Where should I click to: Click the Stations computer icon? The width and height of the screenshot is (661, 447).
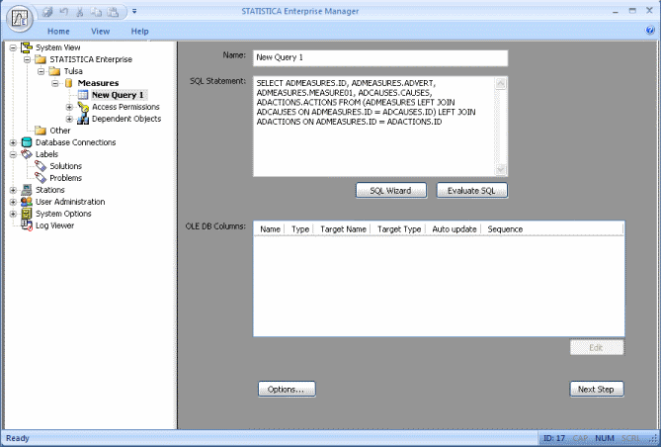(27, 190)
